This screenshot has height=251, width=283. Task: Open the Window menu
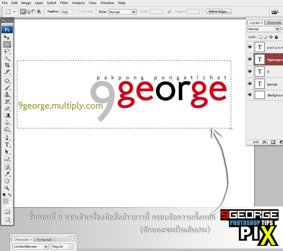107,3
